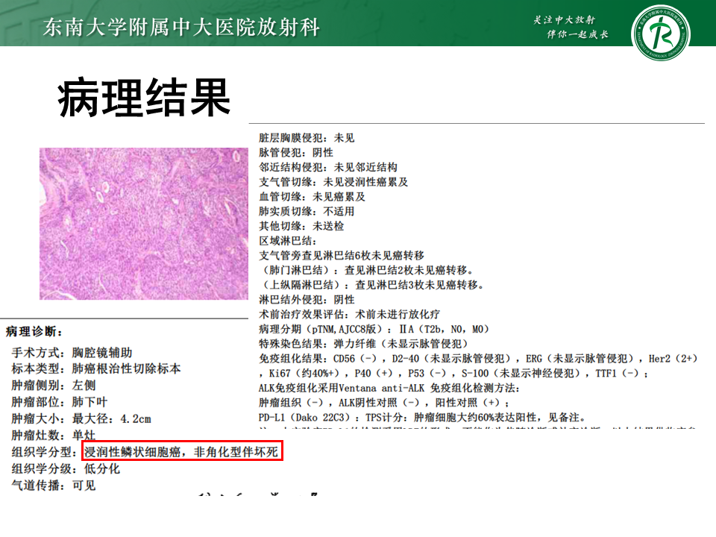Image resolution: width=716 pixels, height=537 pixels.
Task: Click the line 气道传播：可见
Action: (x=54, y=485)
